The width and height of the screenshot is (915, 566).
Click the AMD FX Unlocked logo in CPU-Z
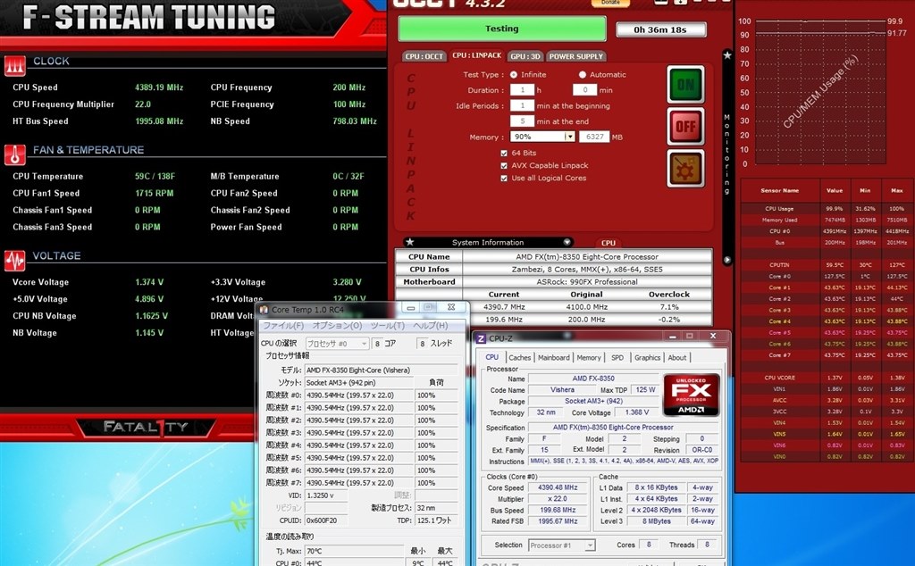pos(691,395)
